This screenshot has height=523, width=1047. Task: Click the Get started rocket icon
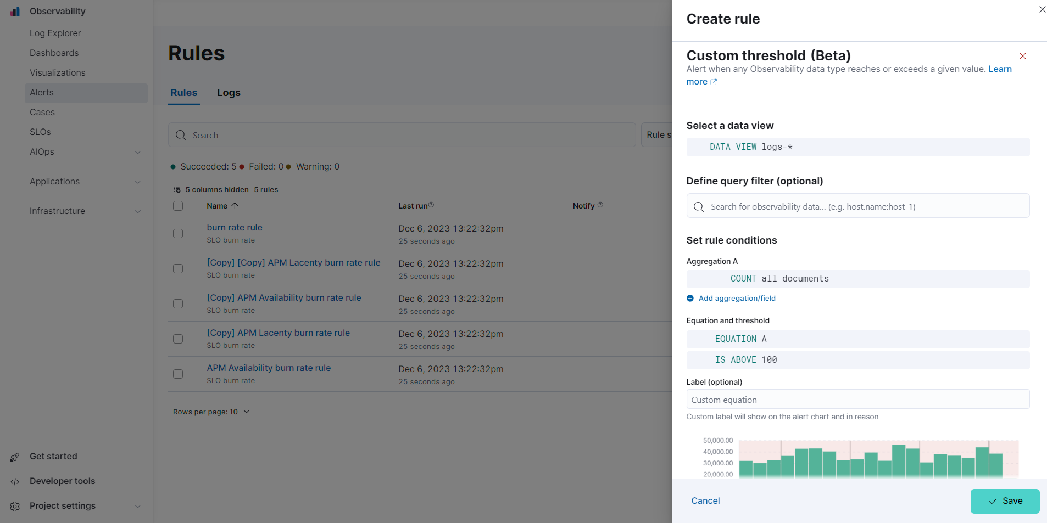[x=15, y=457]
